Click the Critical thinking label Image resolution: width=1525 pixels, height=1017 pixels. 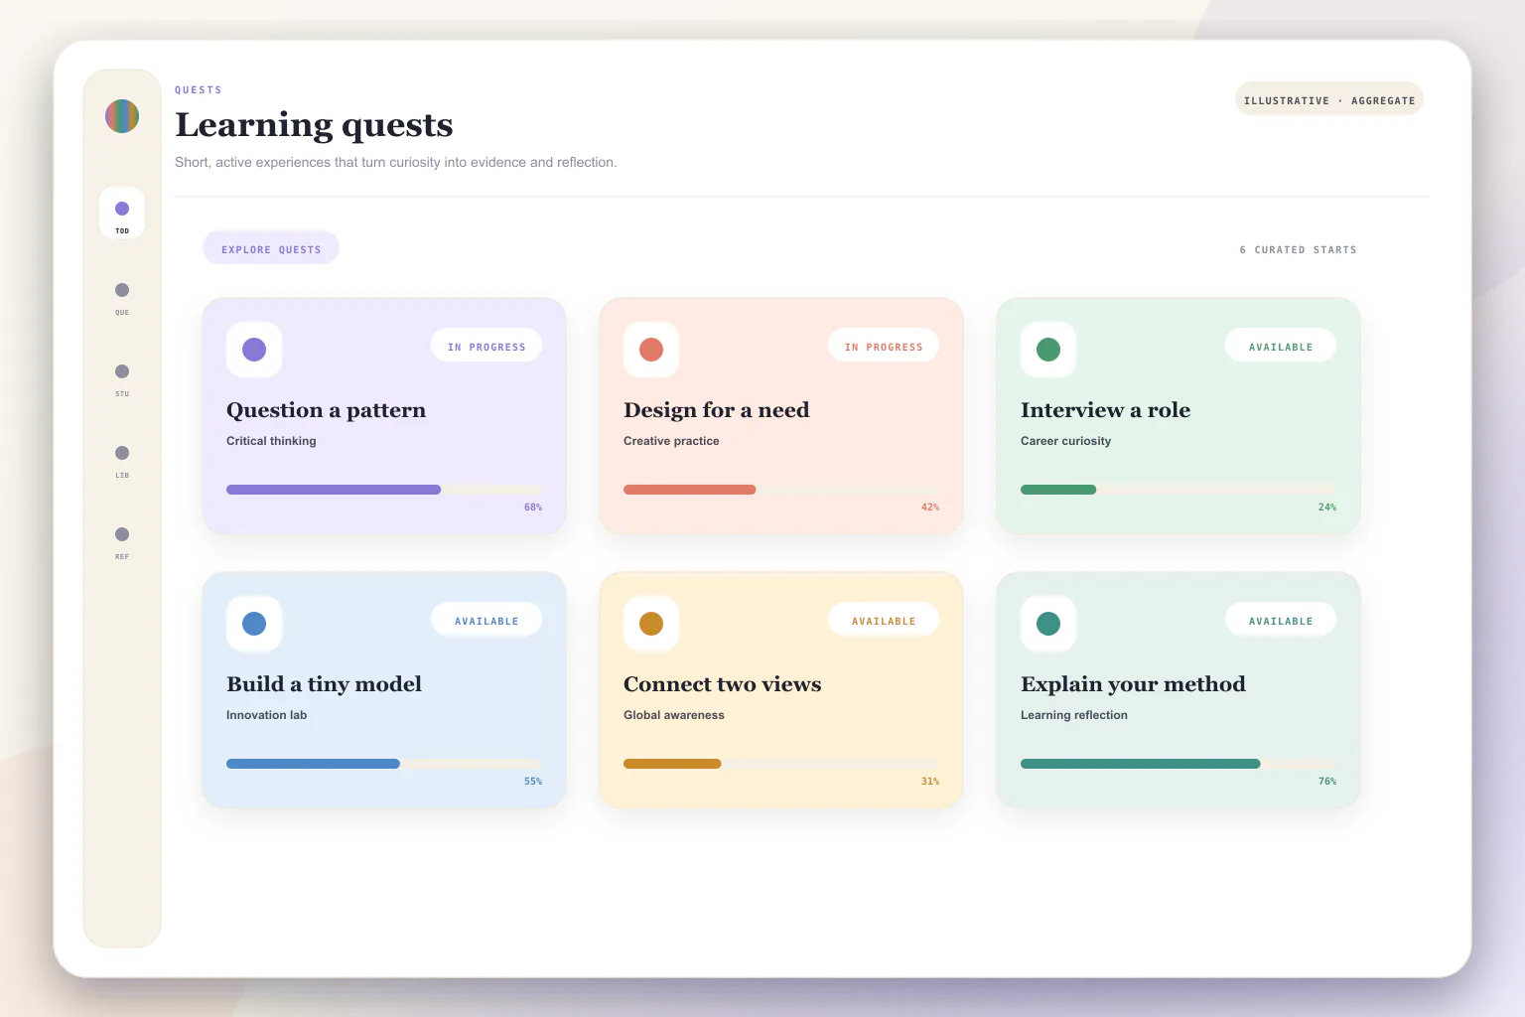[x=271, y=441]
